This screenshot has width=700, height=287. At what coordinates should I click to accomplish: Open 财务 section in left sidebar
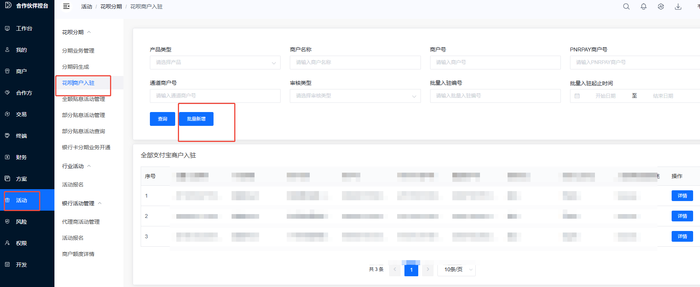(x=21, y=157)
